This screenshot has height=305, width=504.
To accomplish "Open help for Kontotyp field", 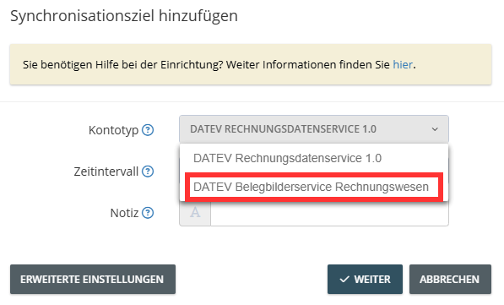I will click(148, 130).
